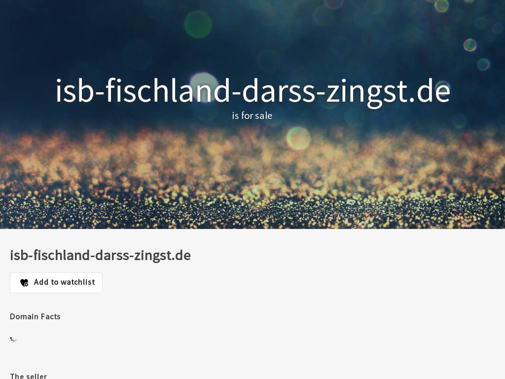
Task: Click "The seller" section heading
Action: tap(28, 376)
